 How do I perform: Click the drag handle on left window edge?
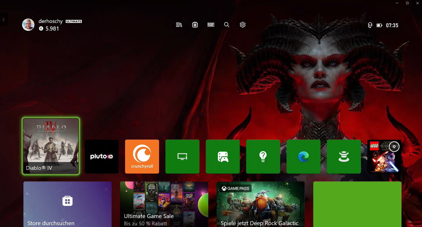point(3,20)
